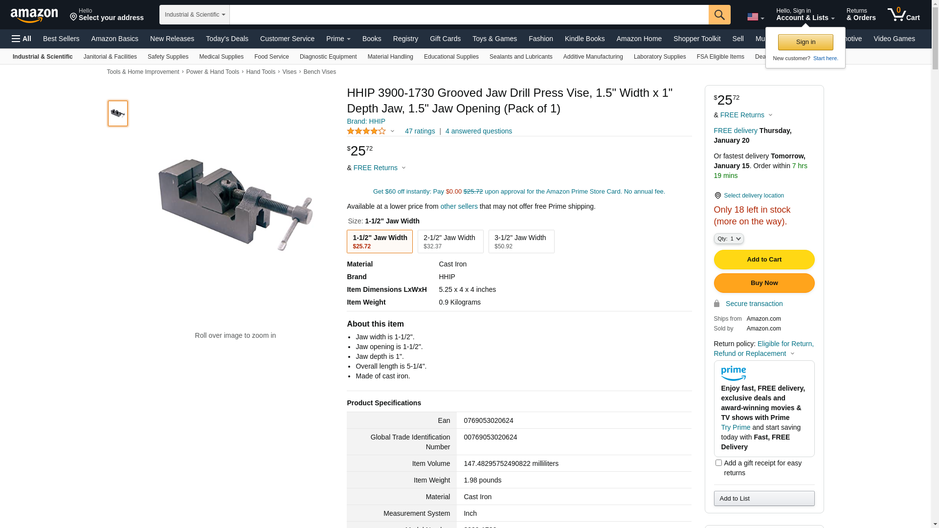The image size is (939, 528).
Task: Click the Prime logo in sidebar
Action: (733, 374)
